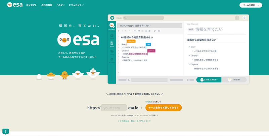Open the ご利用料金・無料トライアルについて link
Screen dimensions: 269x136
tap(134, 121)
